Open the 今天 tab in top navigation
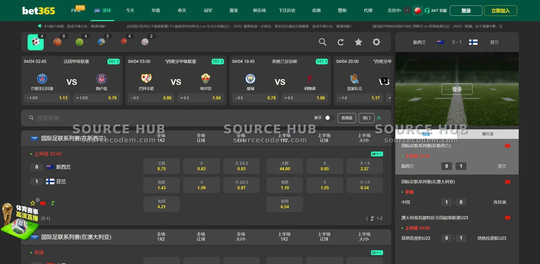The height and width of the screenshot is (264, 540). [x=130, y=10]
